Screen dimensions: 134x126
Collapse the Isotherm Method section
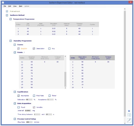pyautogui.click(x=7, y=15)
